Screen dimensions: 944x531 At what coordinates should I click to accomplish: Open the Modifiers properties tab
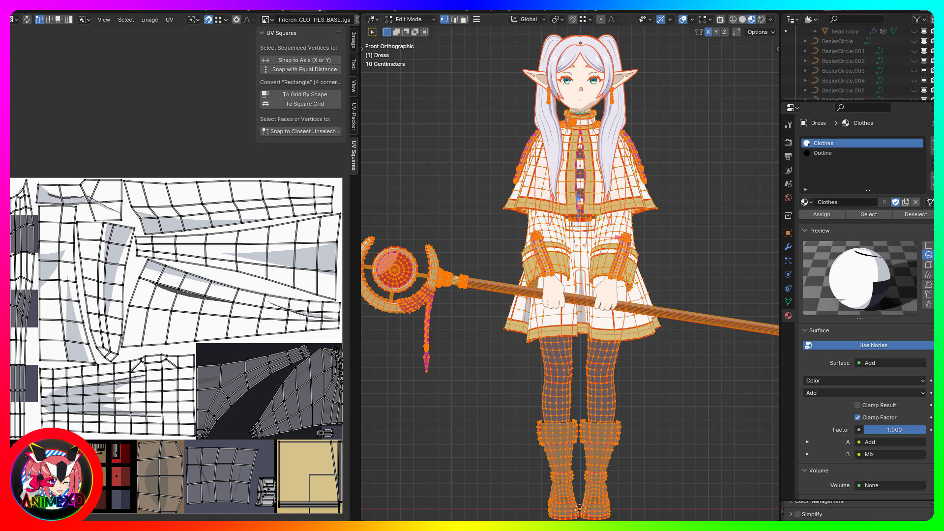(x=788, y=247)
